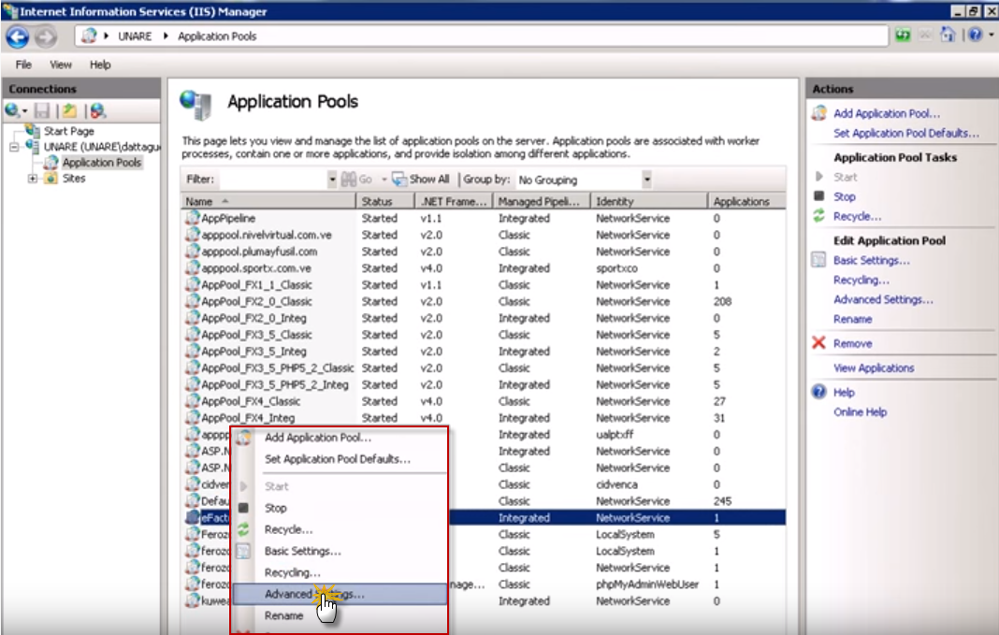This screenshot has width=999, height=635.
Task: Open the Filter box dropdown arrow
Action: click(x=332, y=180)
